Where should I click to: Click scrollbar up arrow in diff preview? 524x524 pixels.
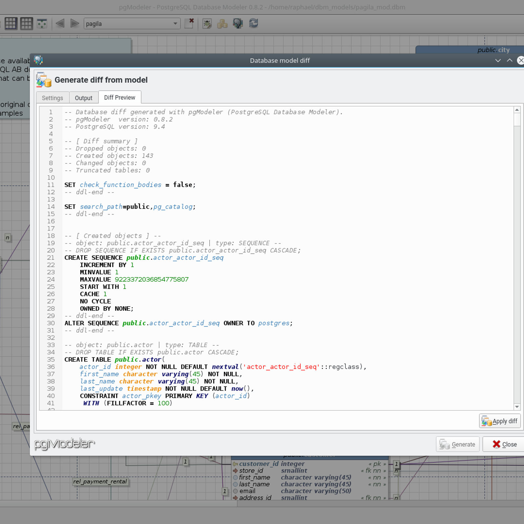coord(517,110)
